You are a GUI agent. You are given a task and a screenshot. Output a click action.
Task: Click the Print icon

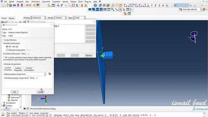point(14,6)
